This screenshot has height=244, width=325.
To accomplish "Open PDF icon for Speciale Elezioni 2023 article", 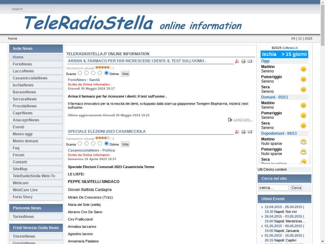I will point(237,132).
